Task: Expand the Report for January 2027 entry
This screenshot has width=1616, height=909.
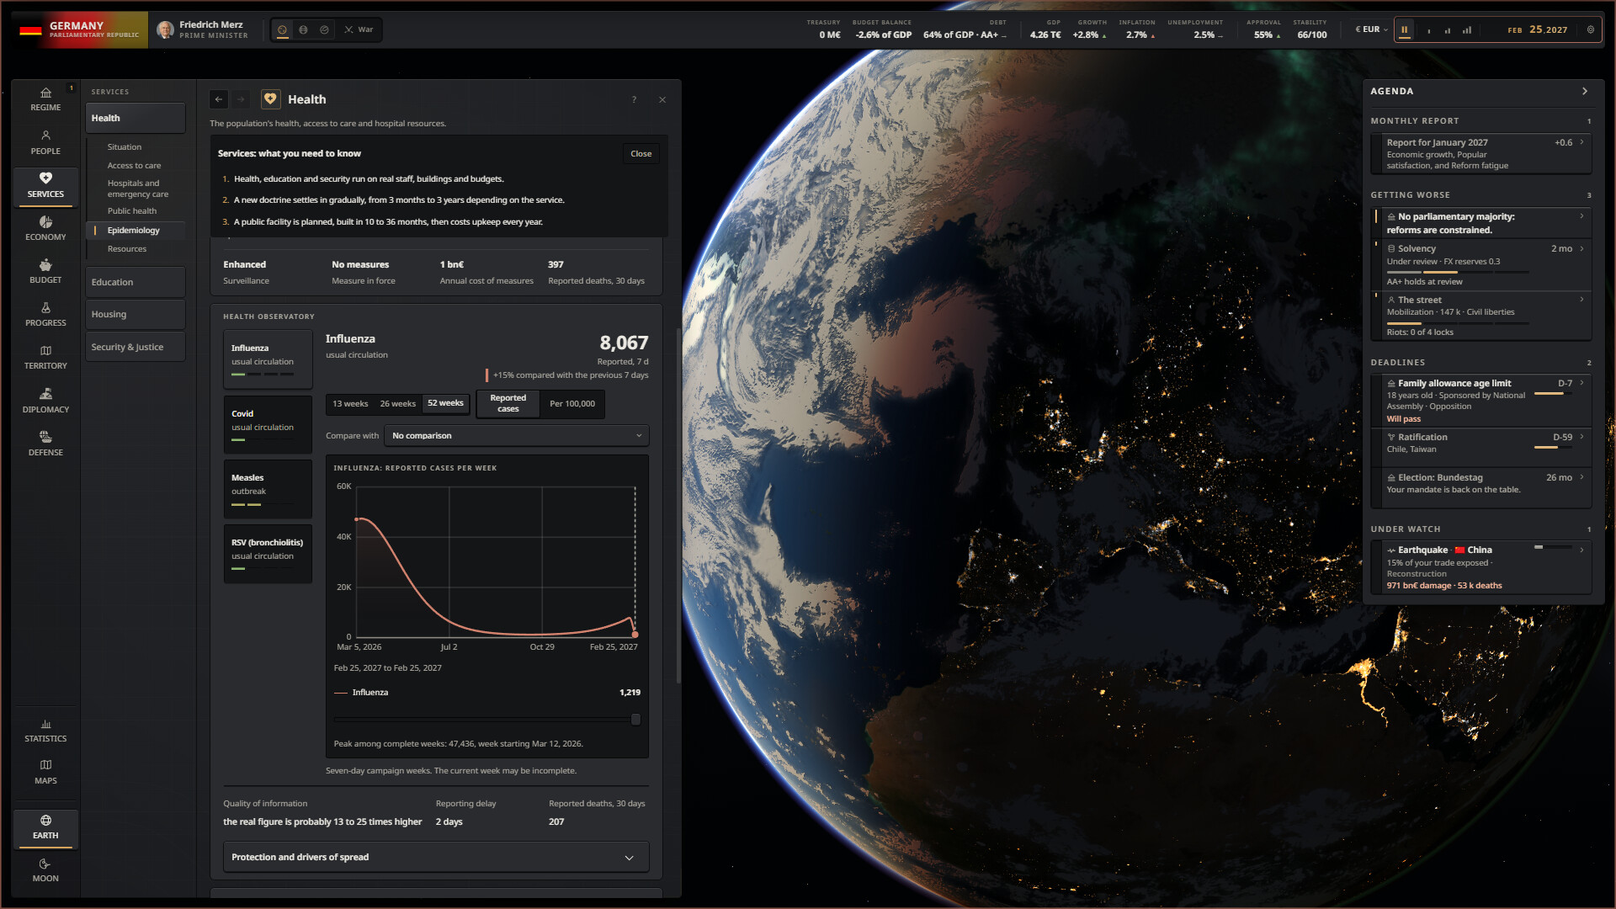Action: coord(1481,154)
